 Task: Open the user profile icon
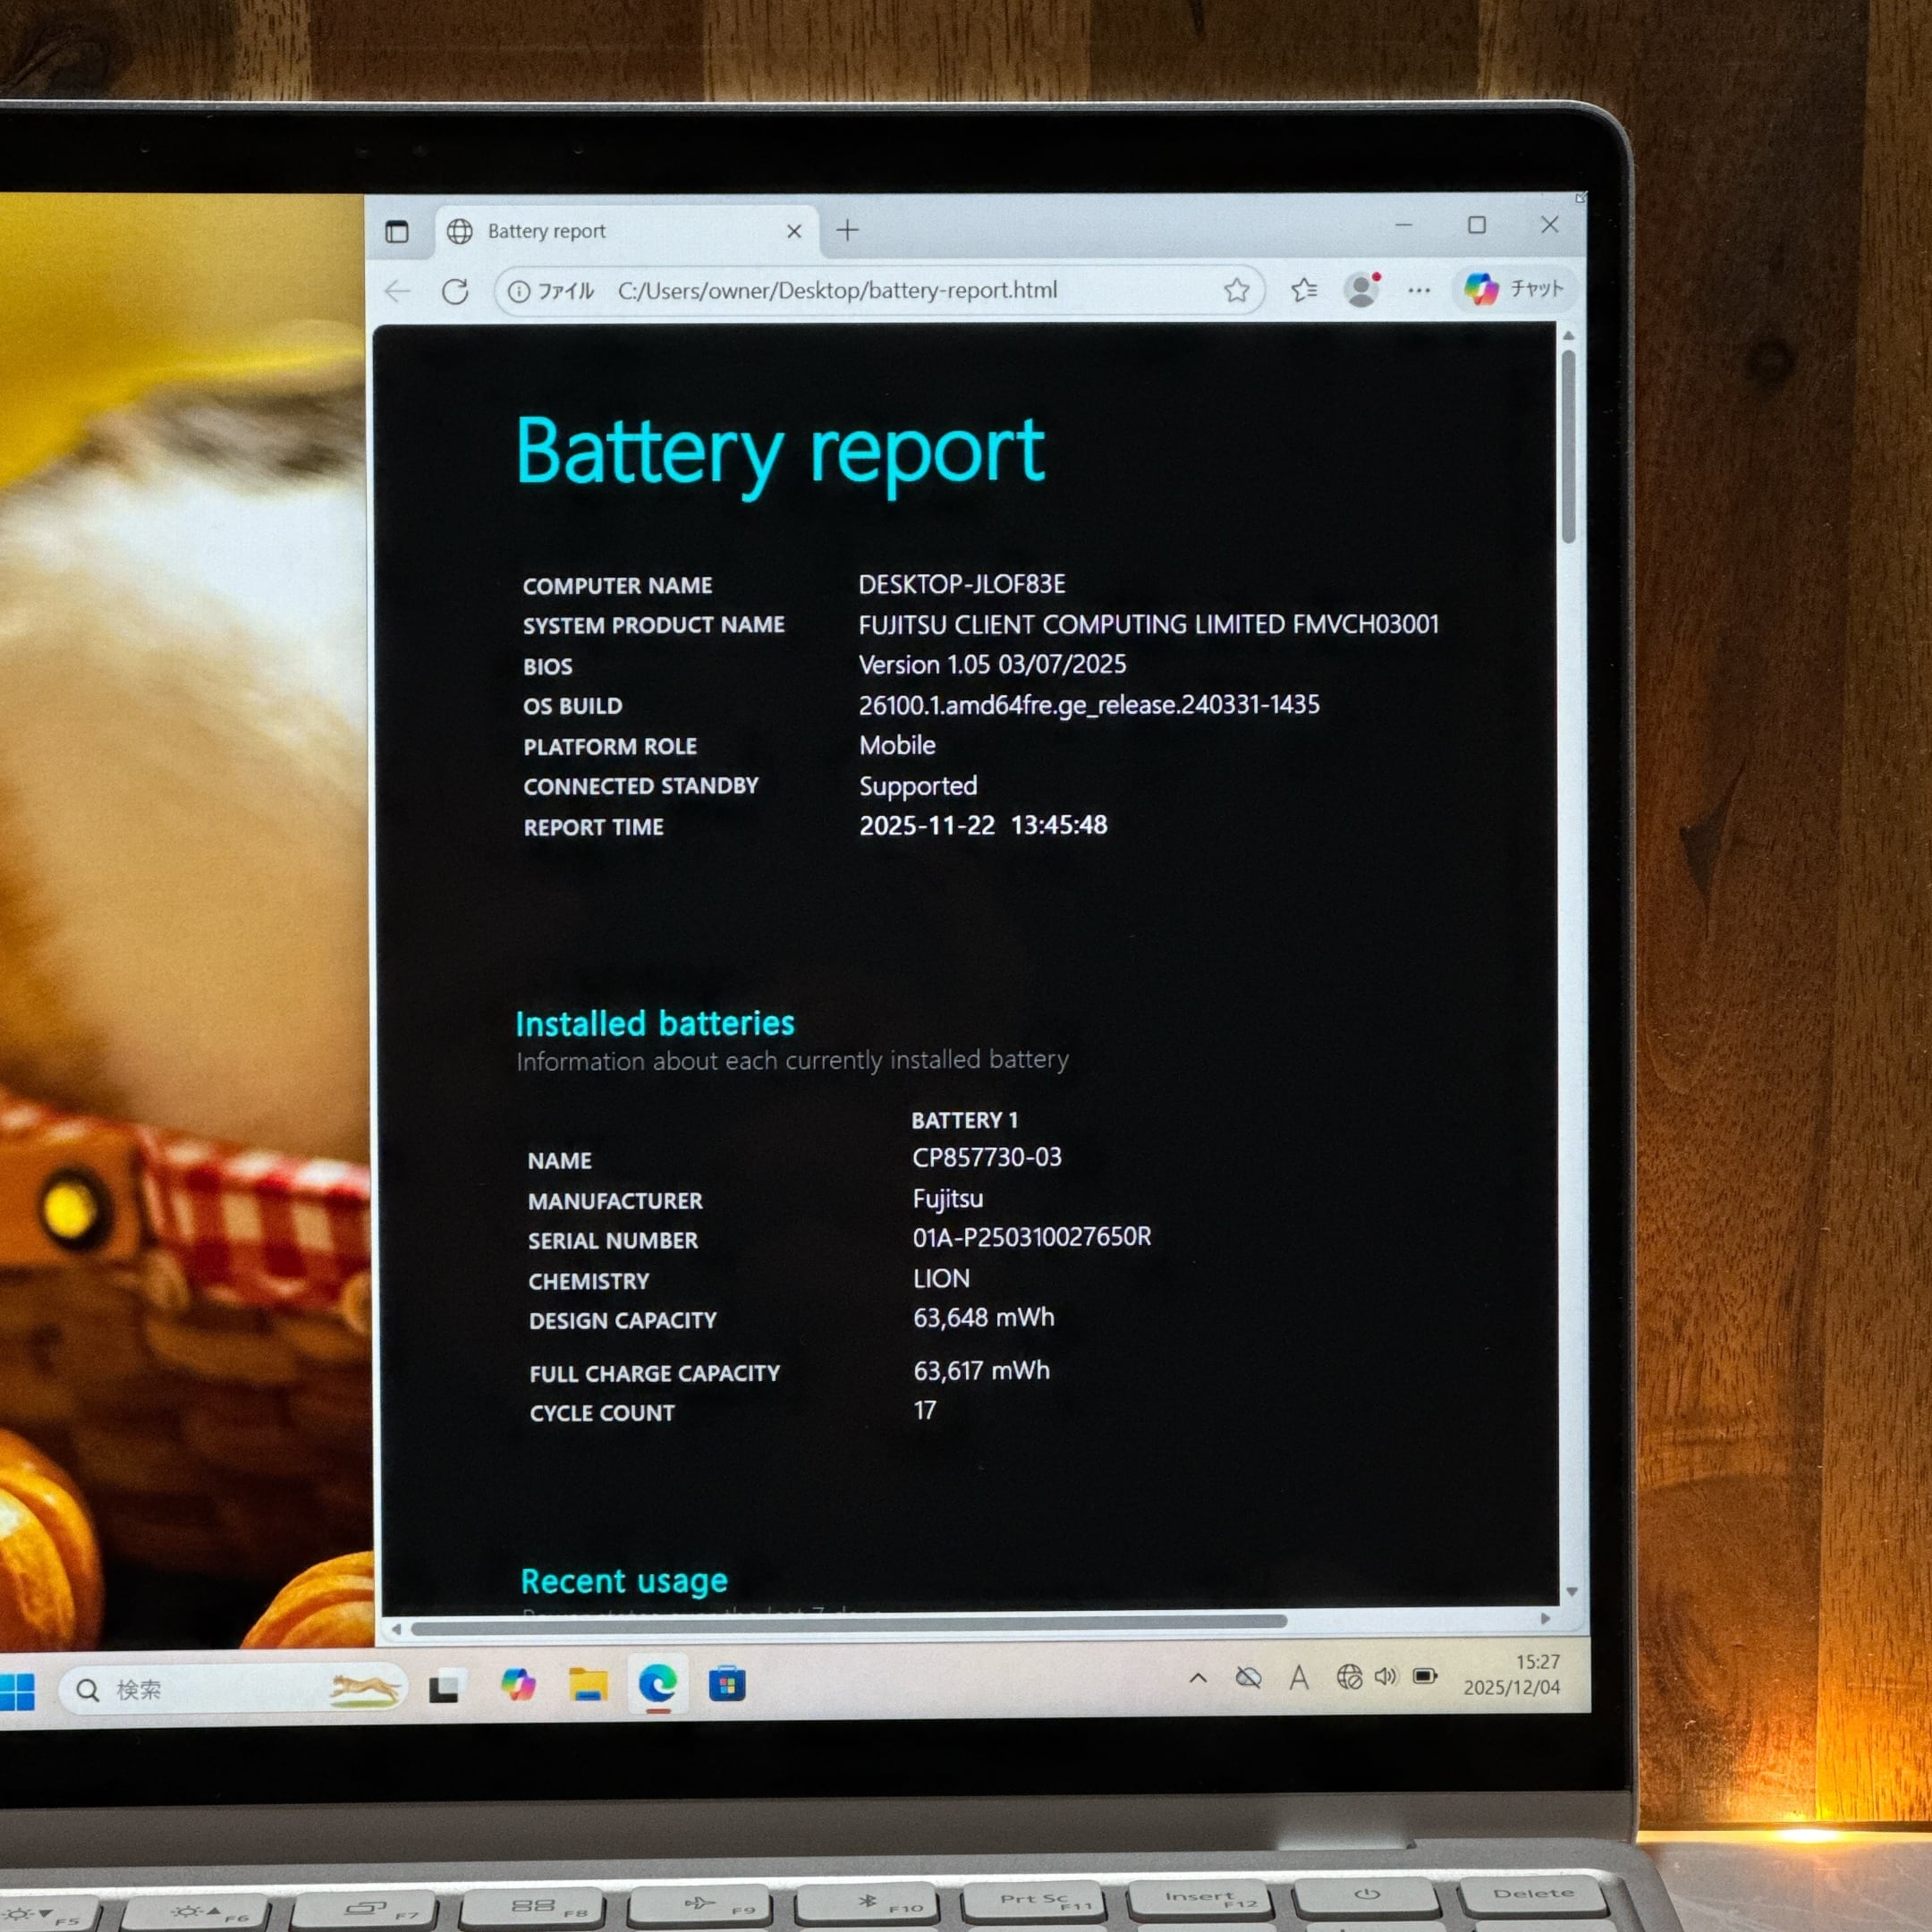pyautogui.click(x=1360, y=290)
